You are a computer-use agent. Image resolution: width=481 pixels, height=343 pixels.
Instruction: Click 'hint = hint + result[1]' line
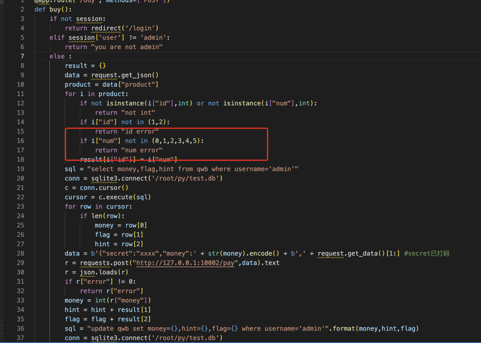108,310
